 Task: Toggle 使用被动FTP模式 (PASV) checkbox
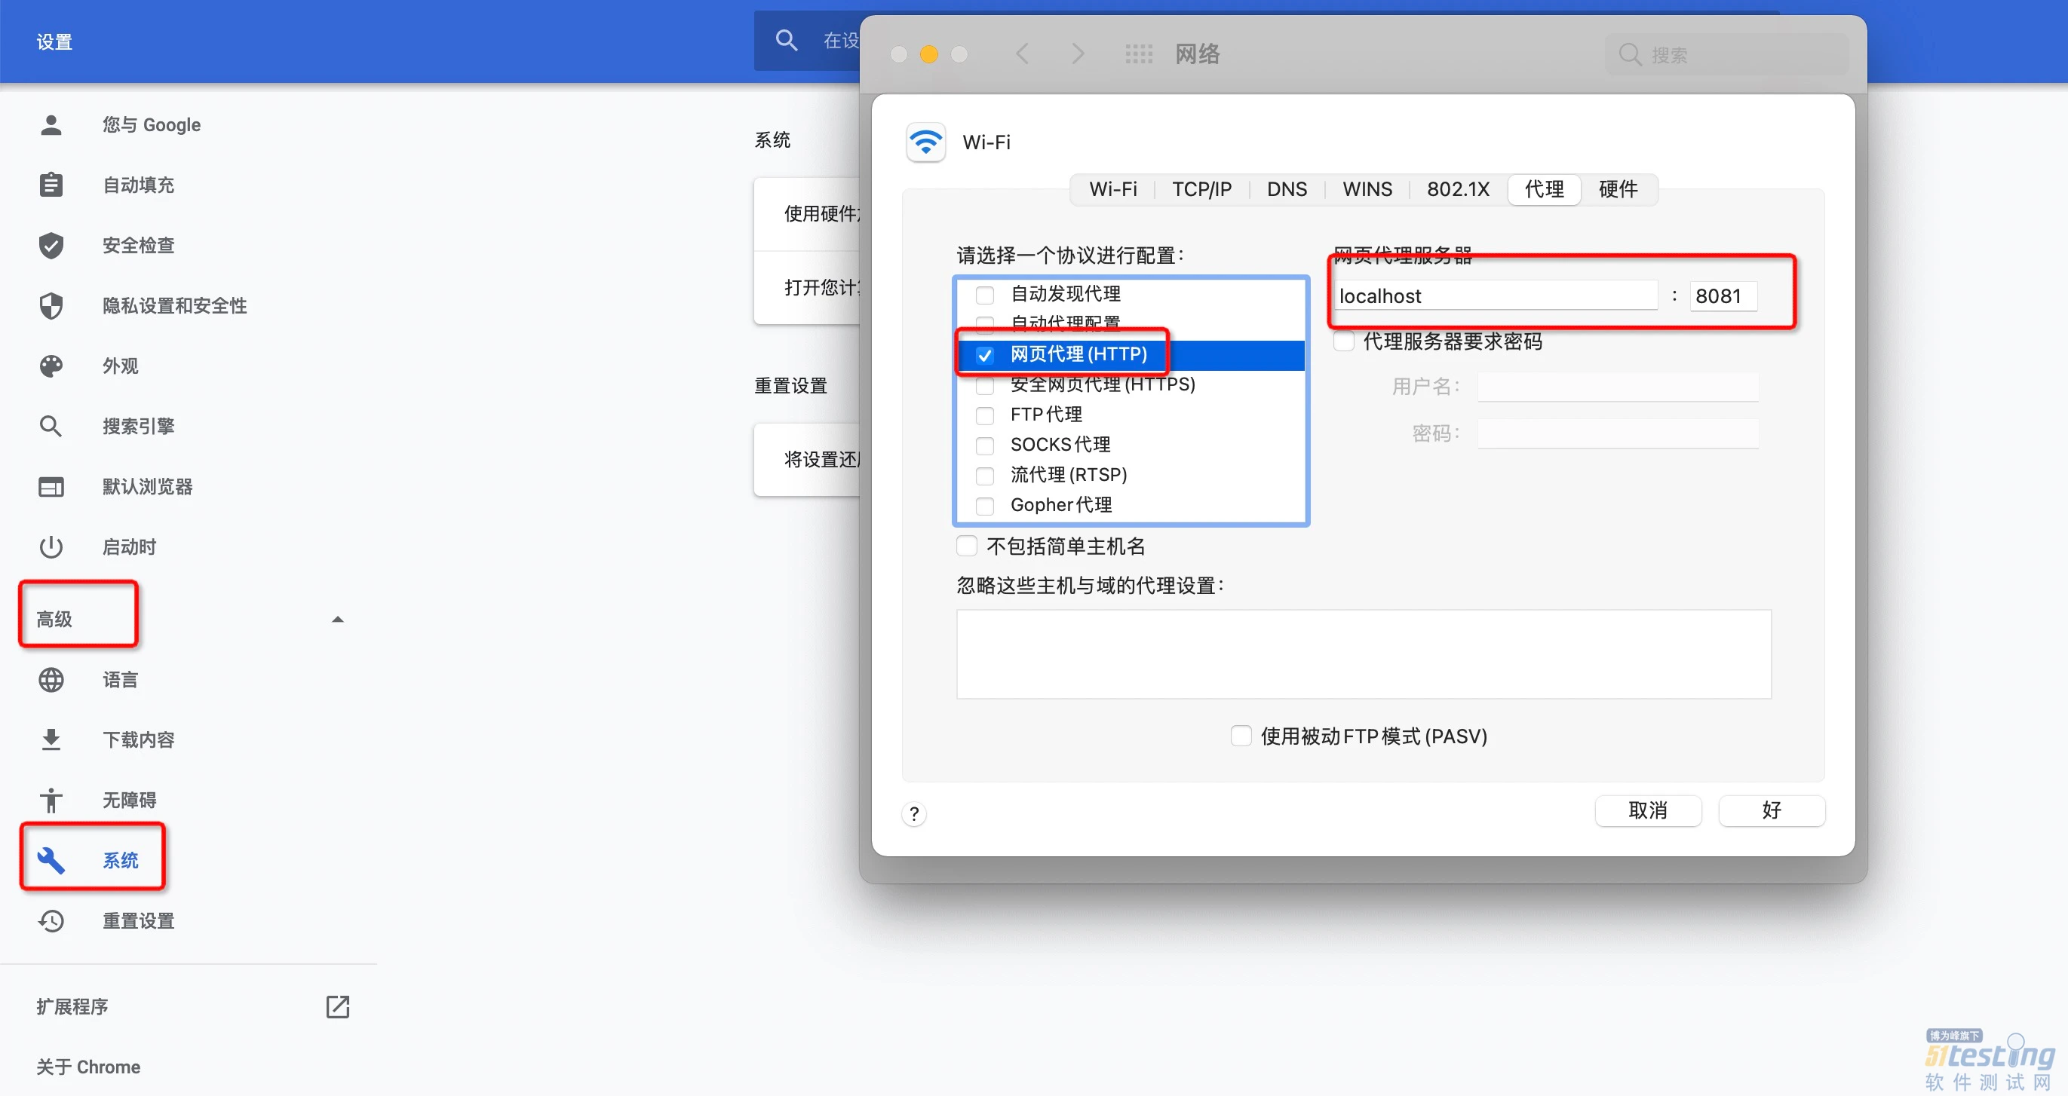click(x=1241, y=736)
